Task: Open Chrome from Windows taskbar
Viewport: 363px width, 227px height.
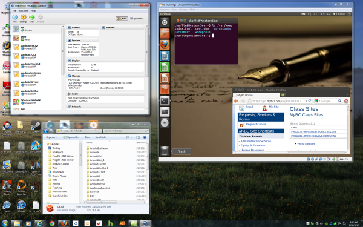Action: [52, 223]
